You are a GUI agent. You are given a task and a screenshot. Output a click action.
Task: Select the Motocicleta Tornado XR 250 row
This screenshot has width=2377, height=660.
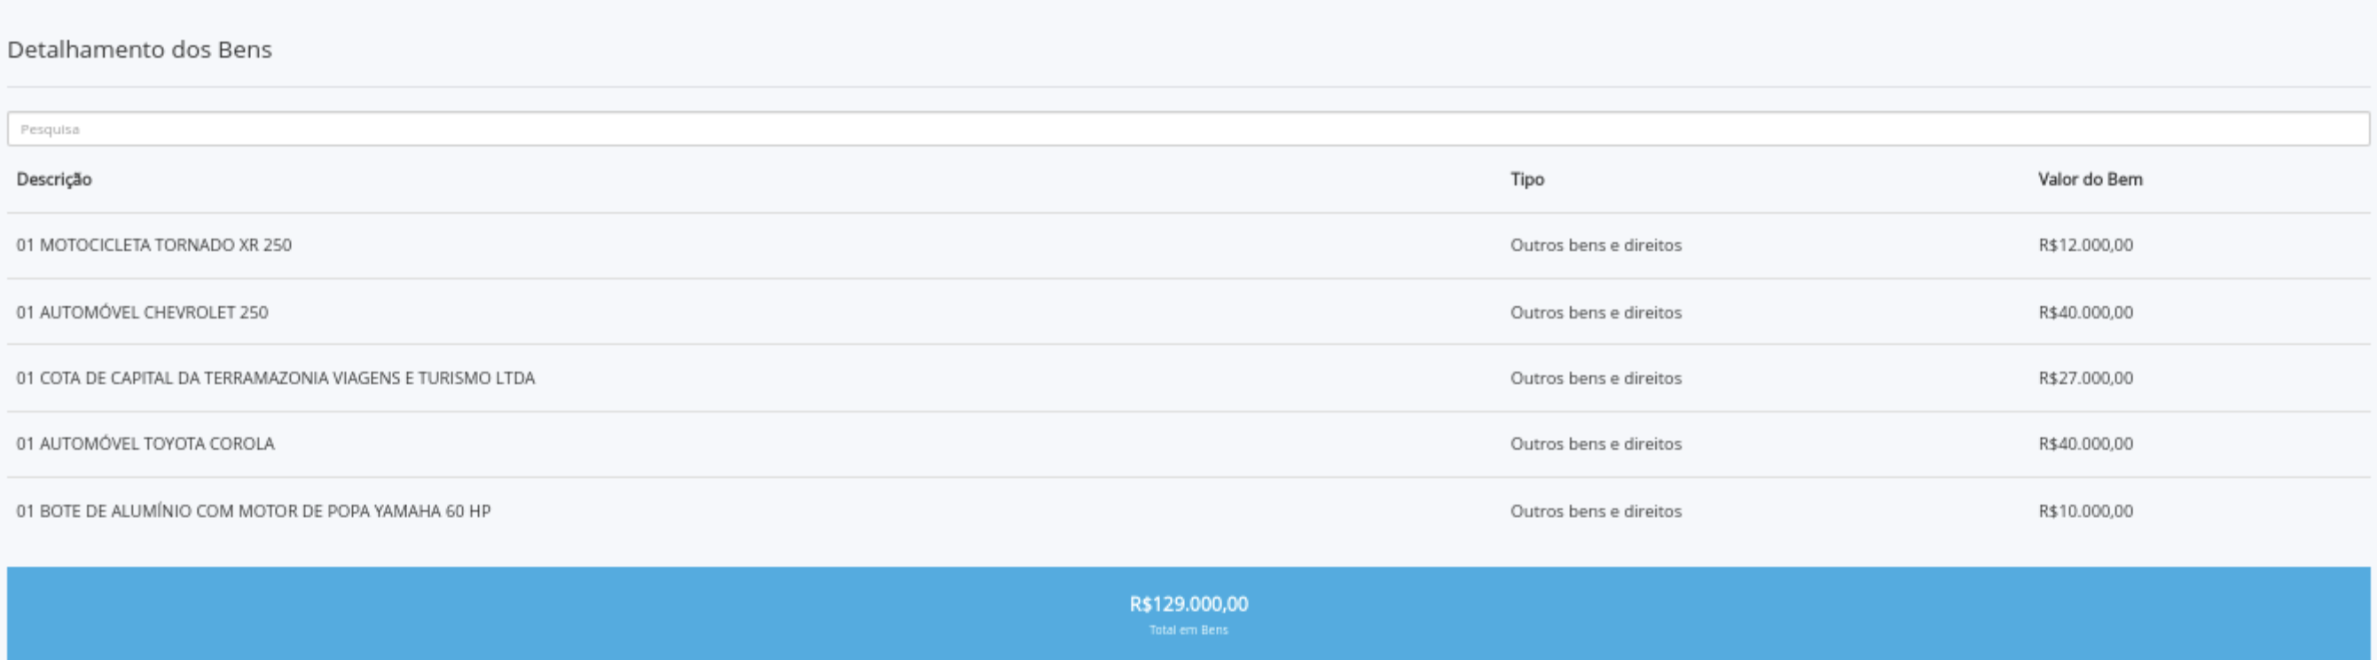click(154, 246)
